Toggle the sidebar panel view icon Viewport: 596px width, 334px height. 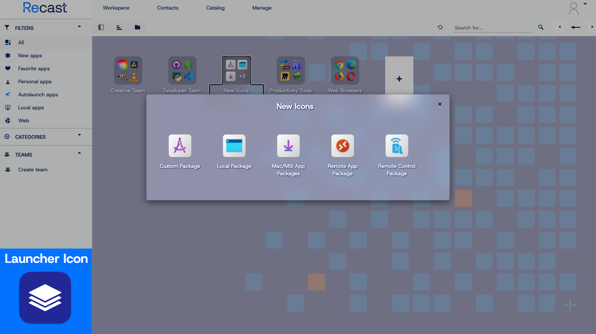101,27
